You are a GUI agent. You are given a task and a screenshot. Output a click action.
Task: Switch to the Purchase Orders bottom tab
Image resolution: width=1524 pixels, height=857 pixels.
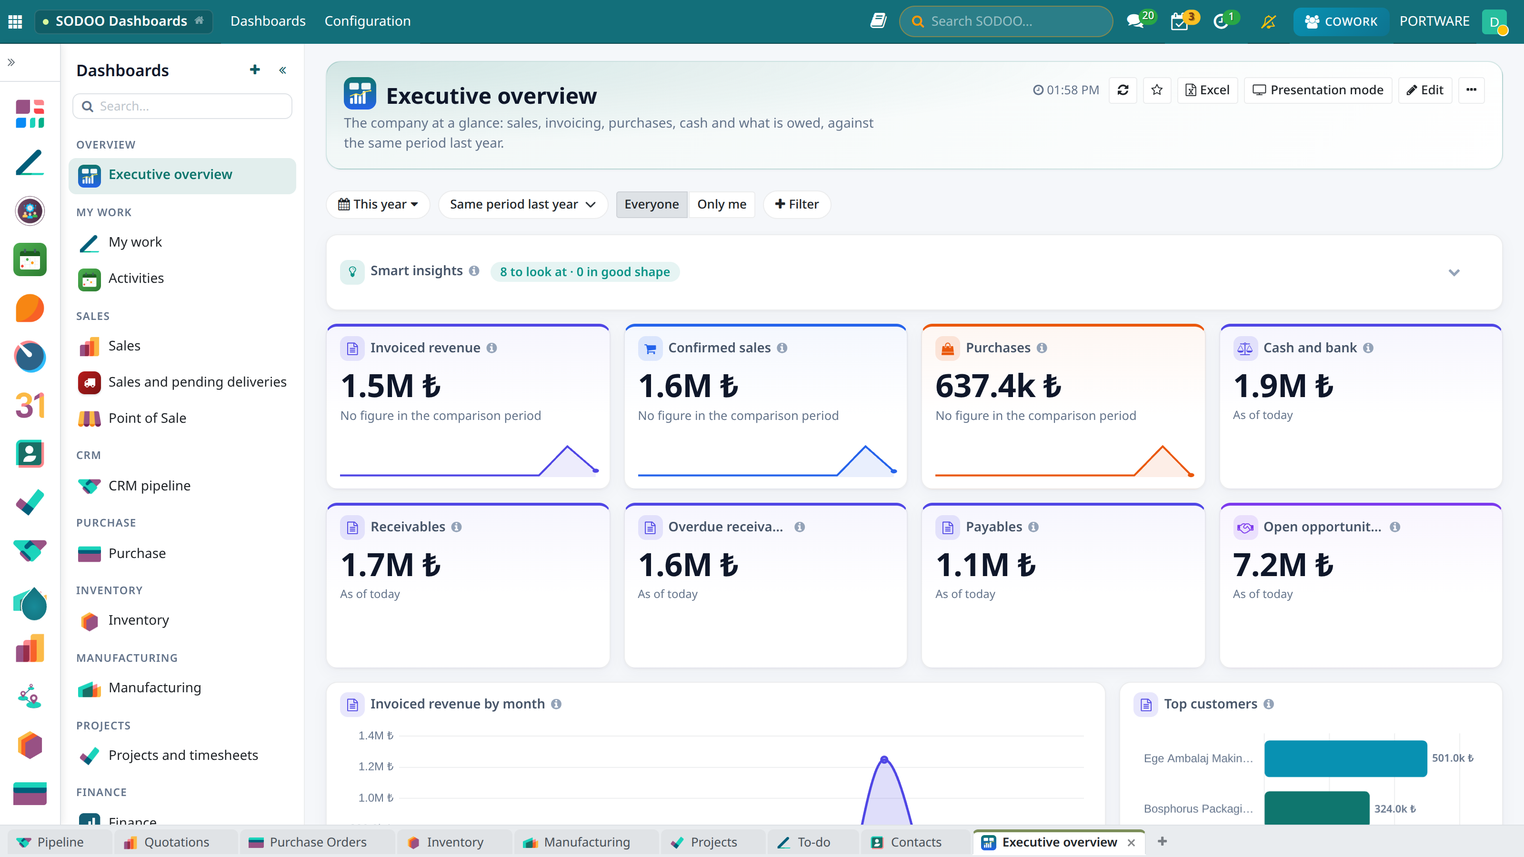click(x=317, y=842)
